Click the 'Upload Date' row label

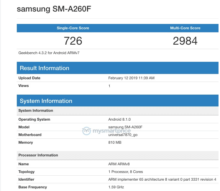point(29,78)
